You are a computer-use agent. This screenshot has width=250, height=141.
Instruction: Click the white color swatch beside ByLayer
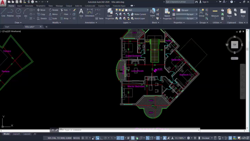(x=179, y=10)
